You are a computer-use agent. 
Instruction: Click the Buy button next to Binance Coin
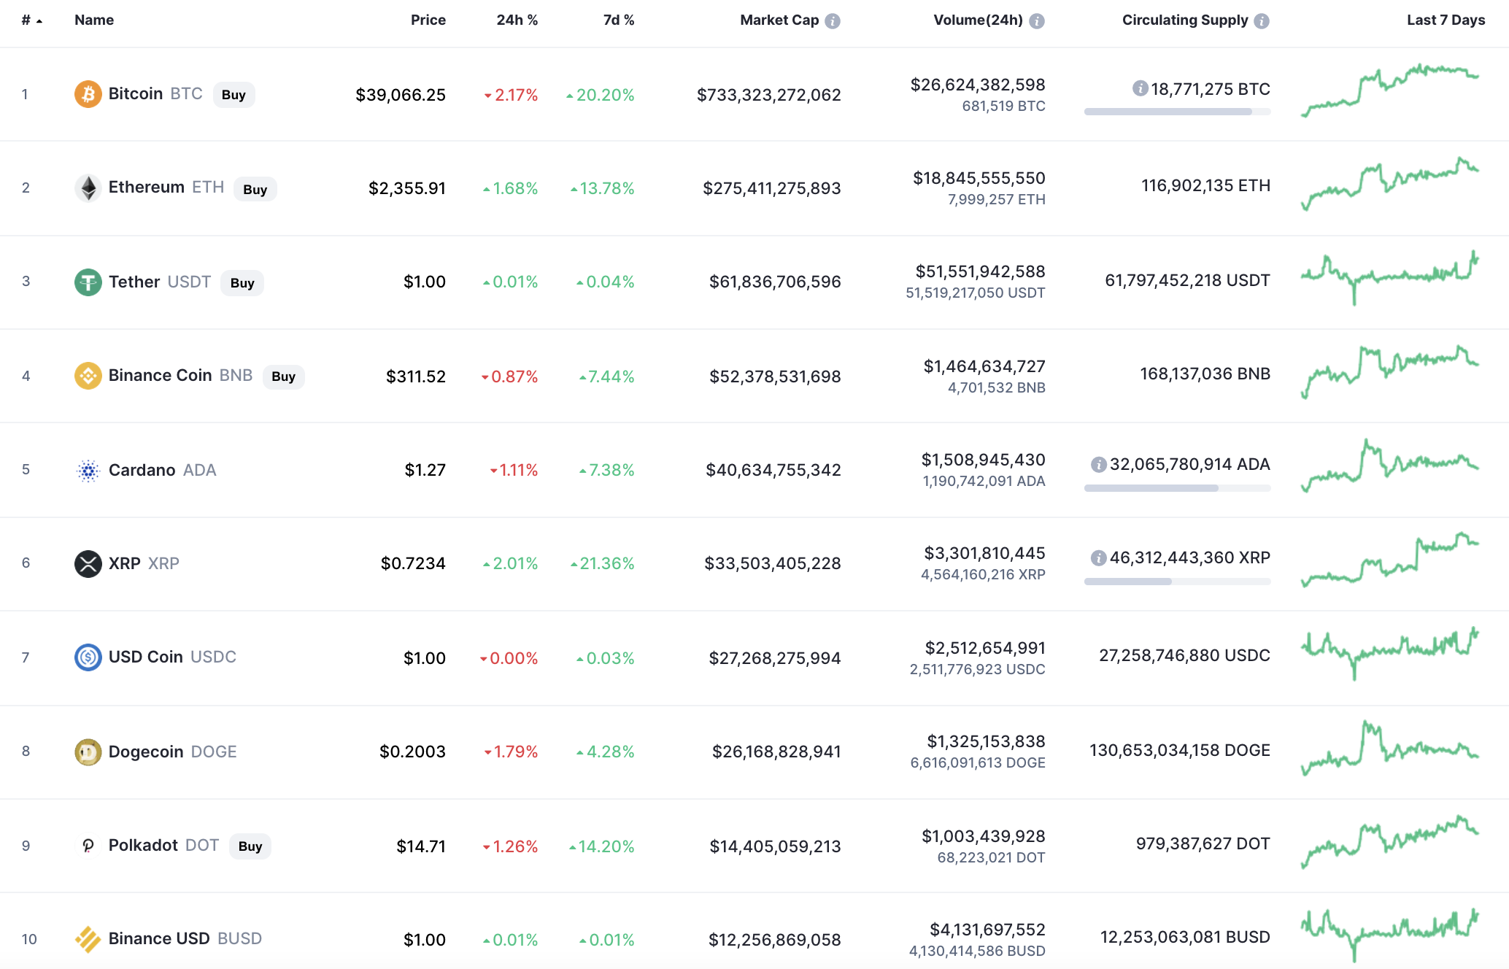[283, 377]
